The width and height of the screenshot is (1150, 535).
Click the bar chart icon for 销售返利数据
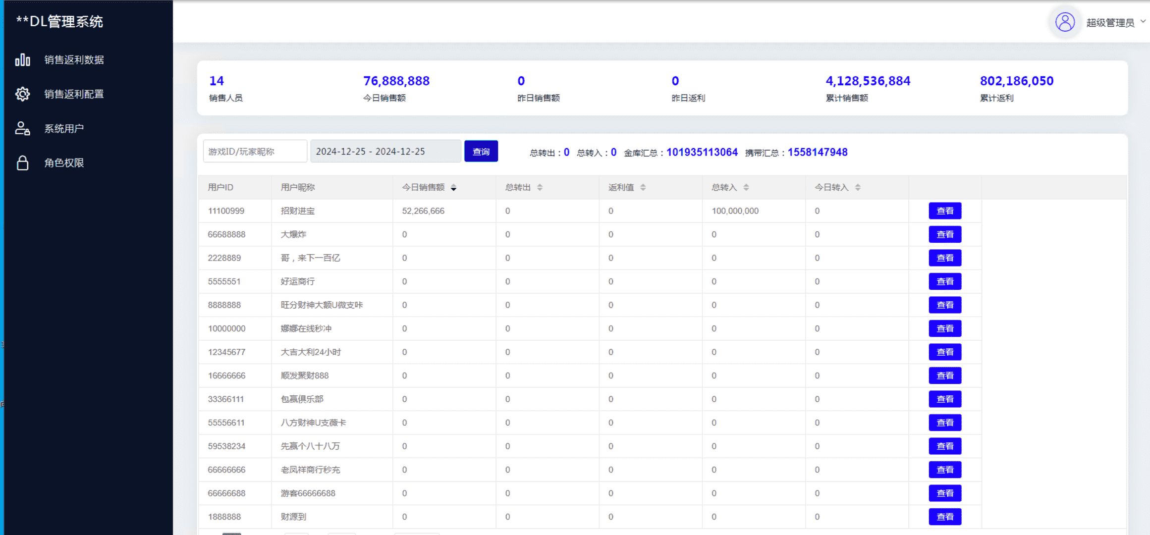coord(22,60)
